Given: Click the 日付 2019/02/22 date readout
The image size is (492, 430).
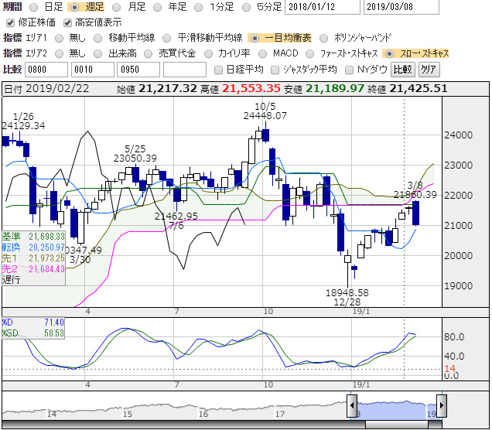Looking at the screenshot, I should (x=46, y=89).
